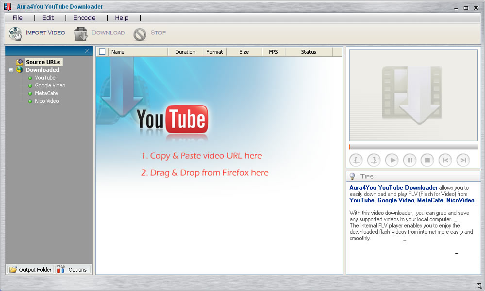
Task: Click the Import Video label
Action: coord(45,32)
